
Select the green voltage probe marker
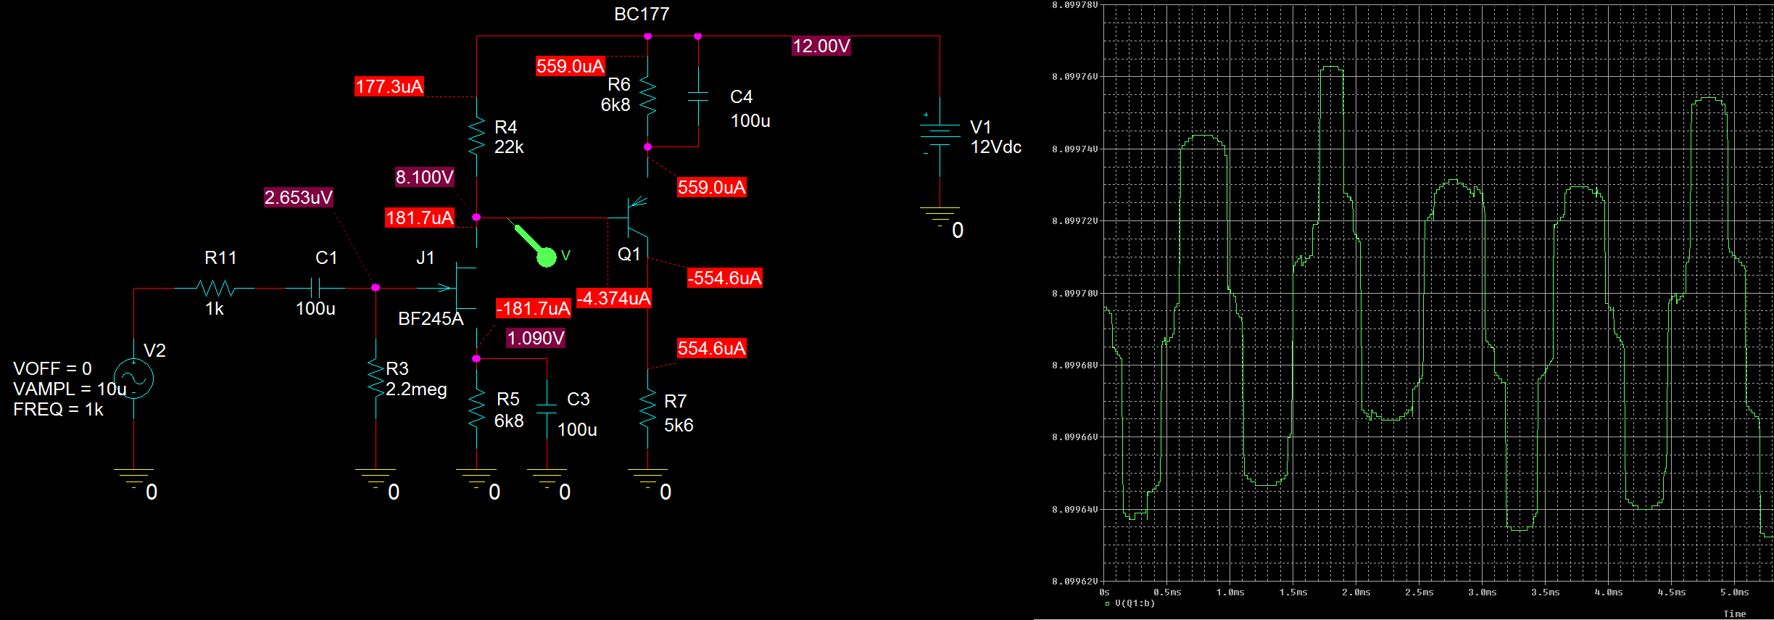point(545,256)
